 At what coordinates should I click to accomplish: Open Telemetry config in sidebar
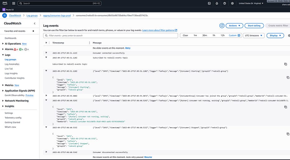pyautogui.click(x=13, y=118)
